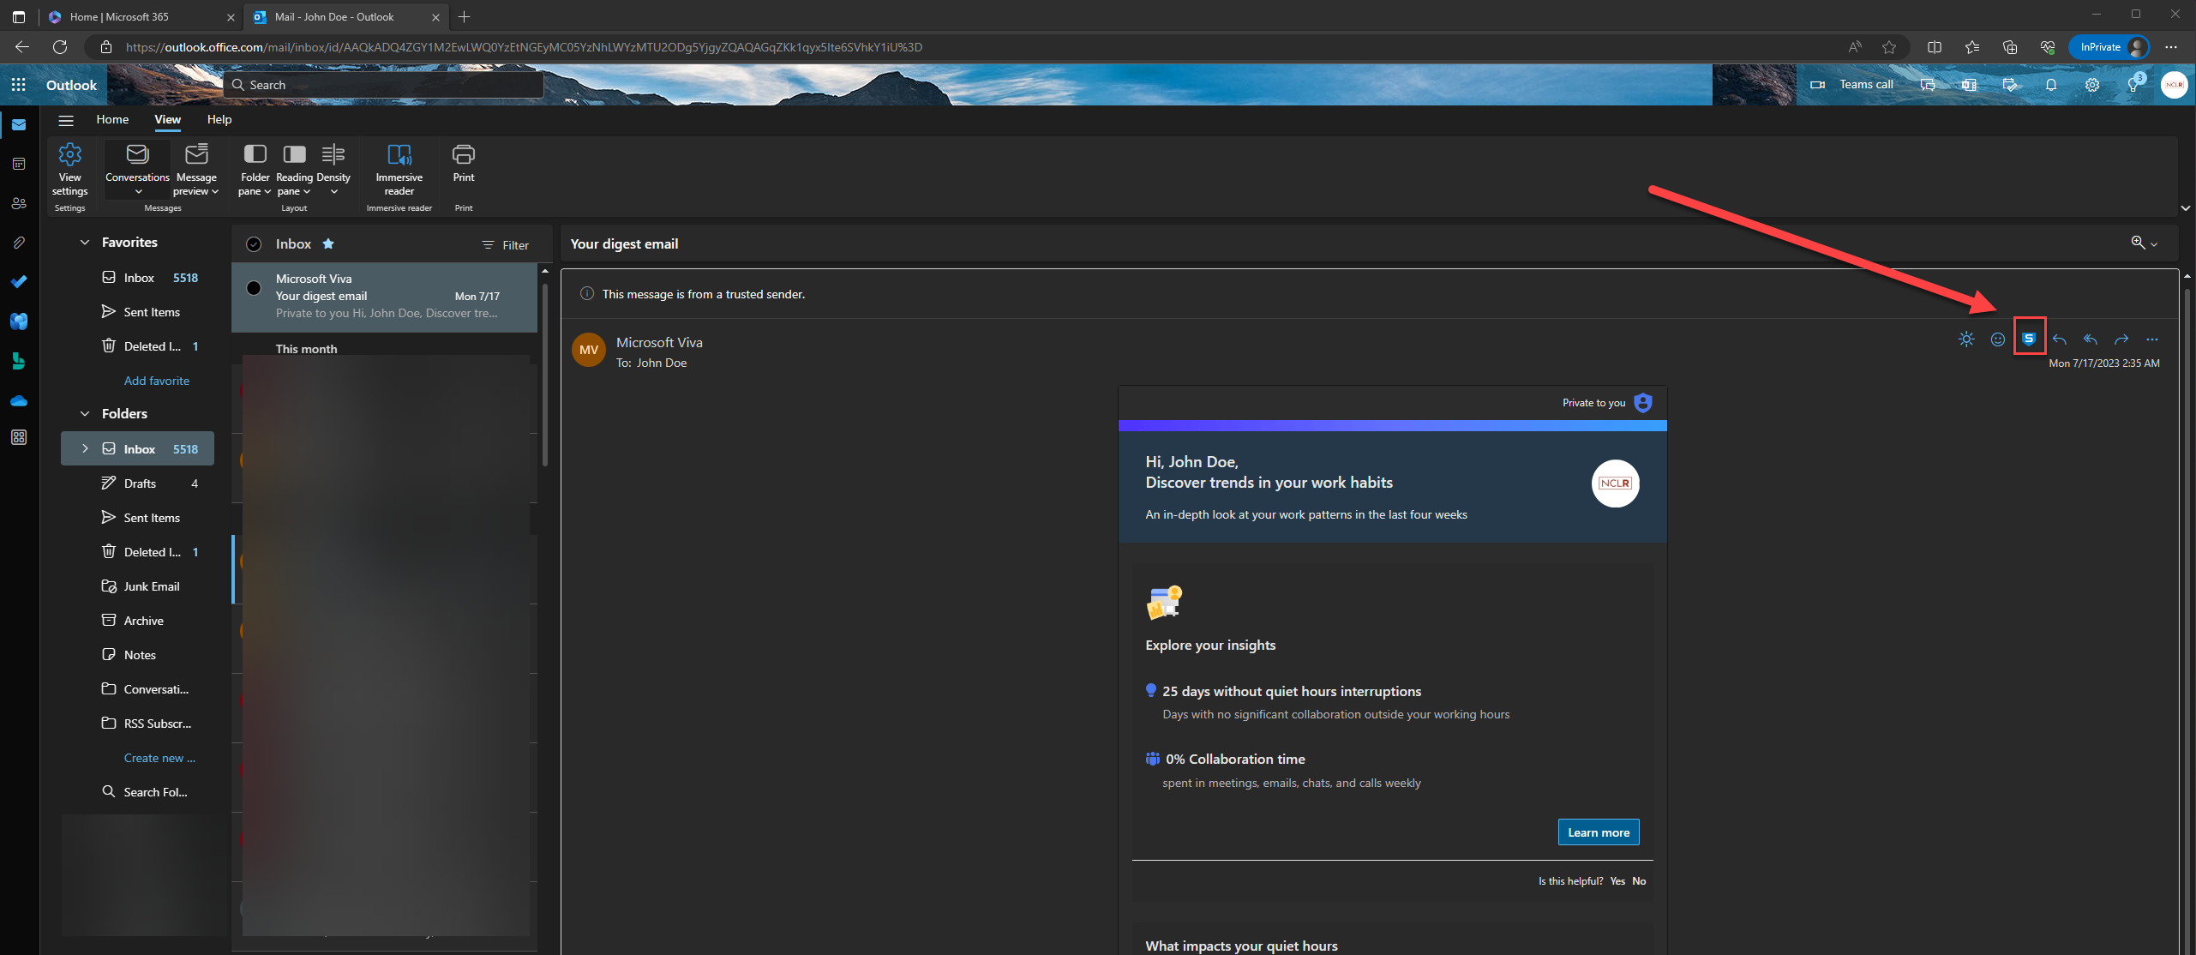The image size is (2196, 955).
Task: Reply all to the message
Action: click(2091, 339)
